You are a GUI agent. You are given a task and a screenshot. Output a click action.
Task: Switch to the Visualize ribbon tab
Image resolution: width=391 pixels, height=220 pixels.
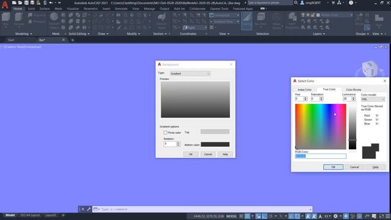click(73, 9)
